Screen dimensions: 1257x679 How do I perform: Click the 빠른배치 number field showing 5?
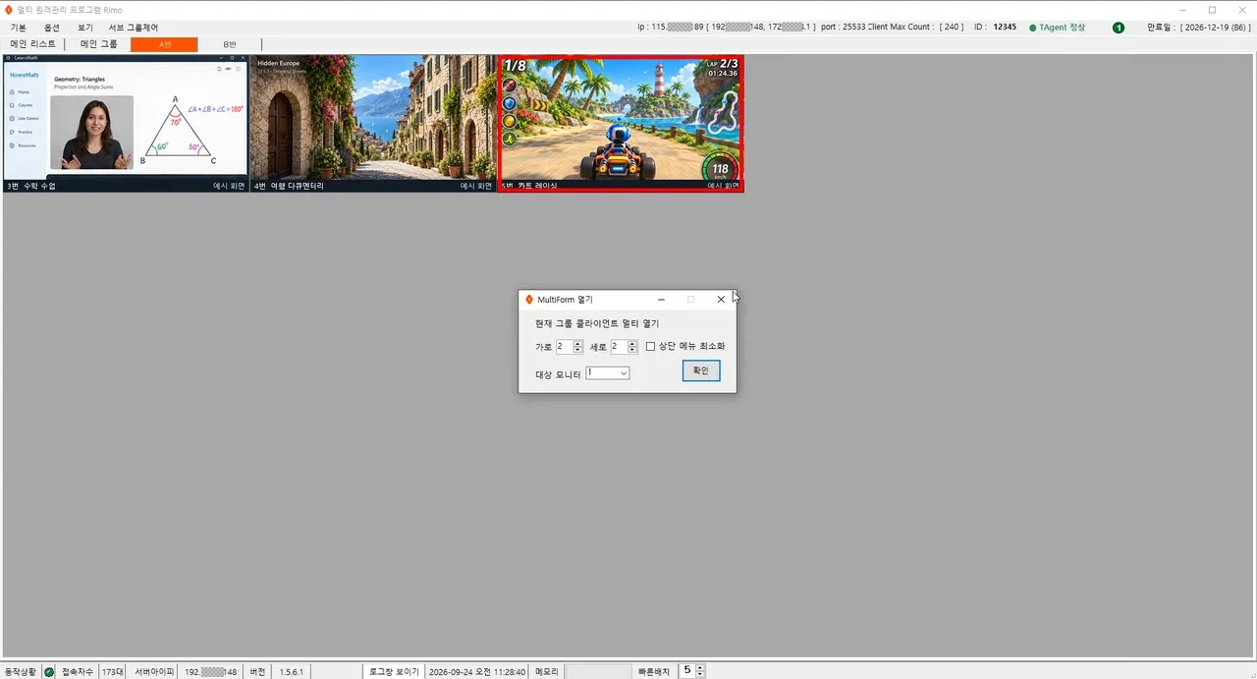click(x=686, y=671)
